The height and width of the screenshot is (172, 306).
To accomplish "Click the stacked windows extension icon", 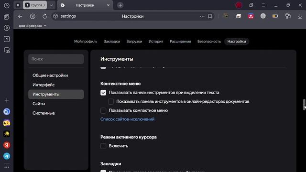I will 239,16.
